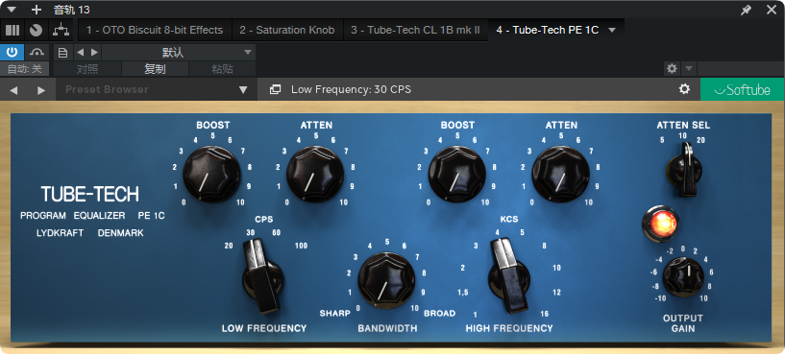This screenshot has height=354, width=785.
Task: Click the 复制 copy button
Action: coord(156,69)
